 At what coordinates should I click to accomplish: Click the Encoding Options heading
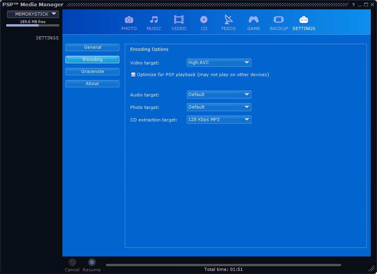(149, 49)
